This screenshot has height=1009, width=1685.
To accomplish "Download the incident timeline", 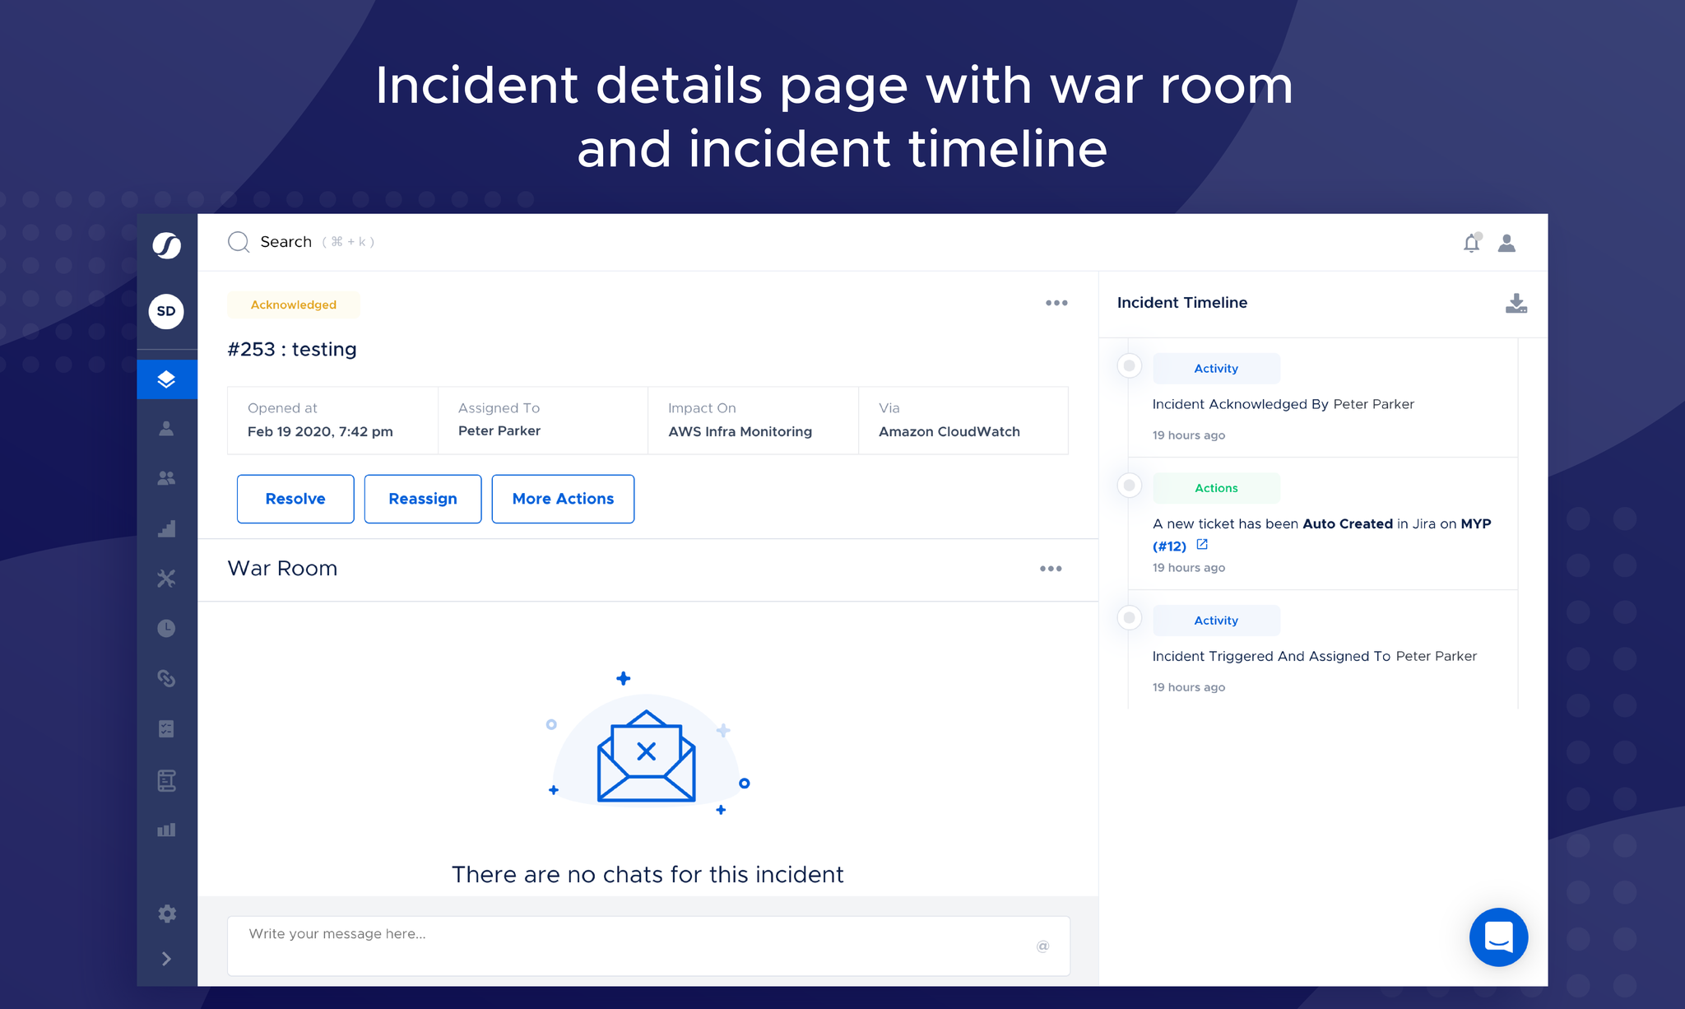I will coord(1516,304).
